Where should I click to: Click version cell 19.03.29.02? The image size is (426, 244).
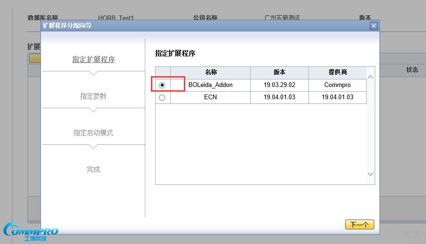pos(279,85)
